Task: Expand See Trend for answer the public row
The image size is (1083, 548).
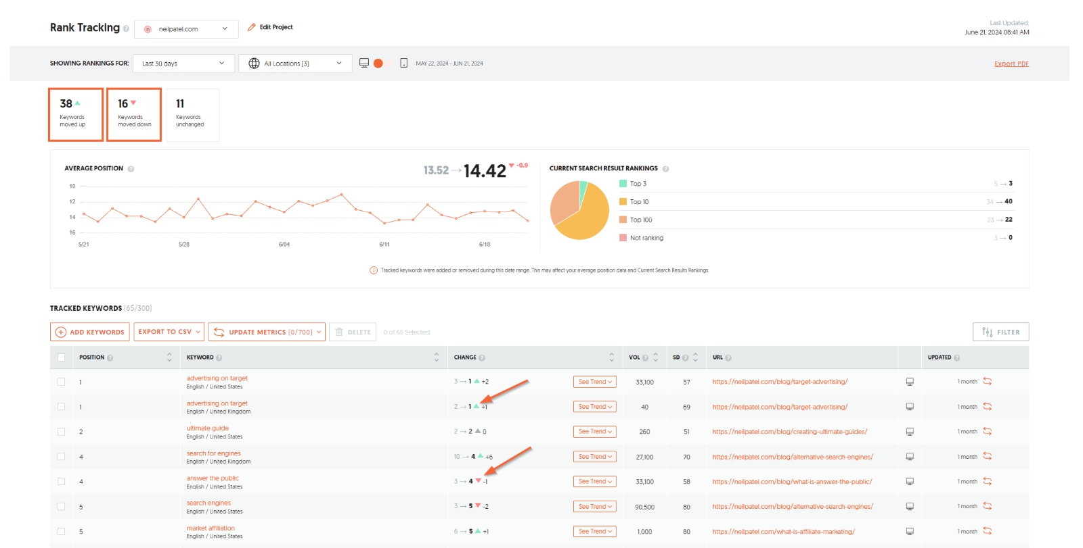Action: (x=595, y=482)
